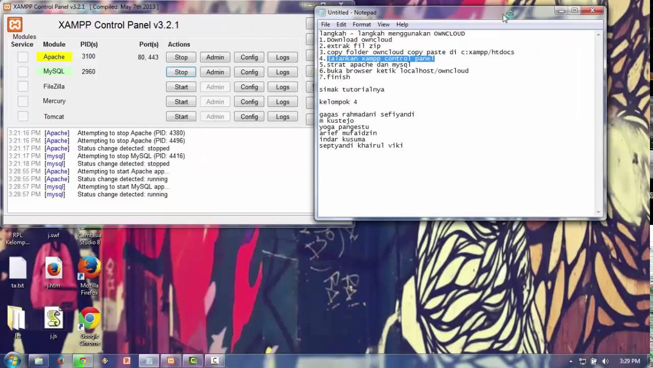Open the j.htm desktop file
The width and height of the screenshot is (653, 368).
[x=54, y=273]
